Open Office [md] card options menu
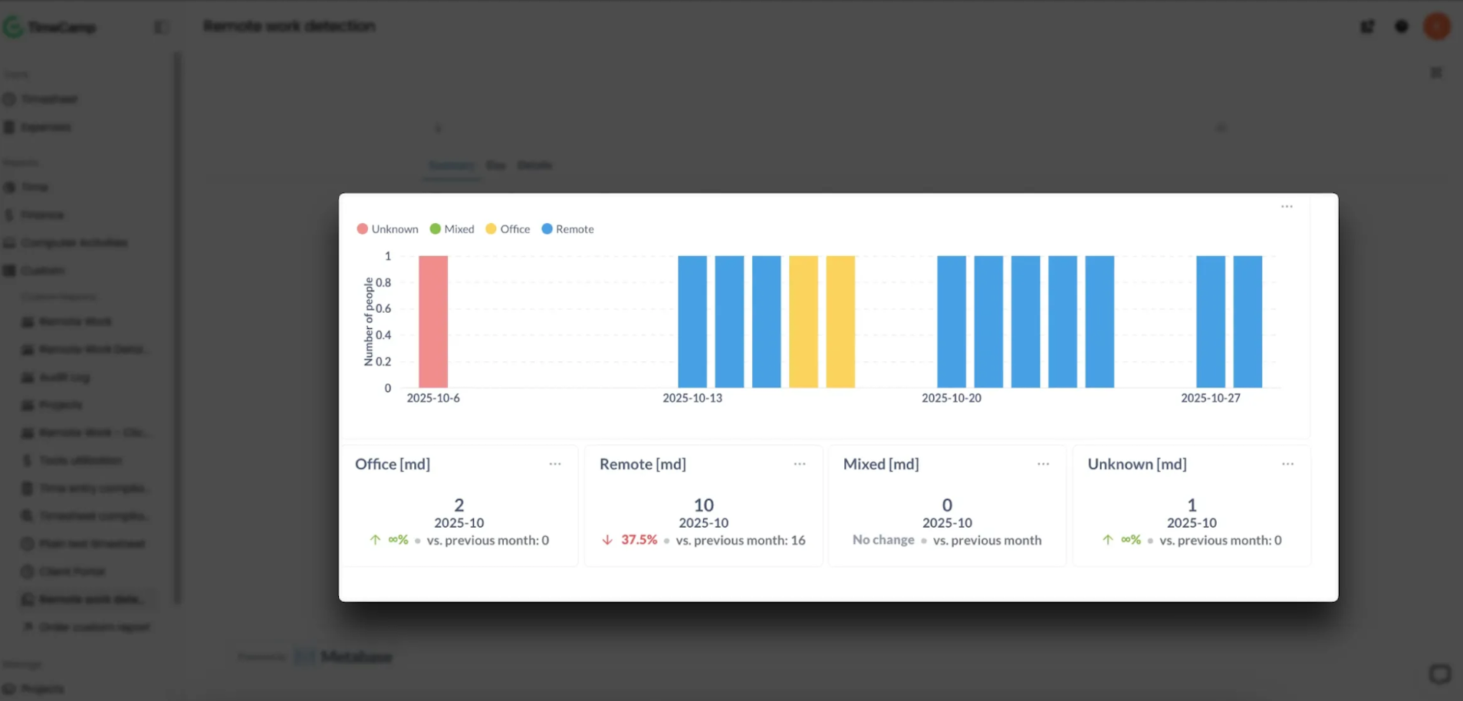1463x701 pixels. tap(555, 464)
